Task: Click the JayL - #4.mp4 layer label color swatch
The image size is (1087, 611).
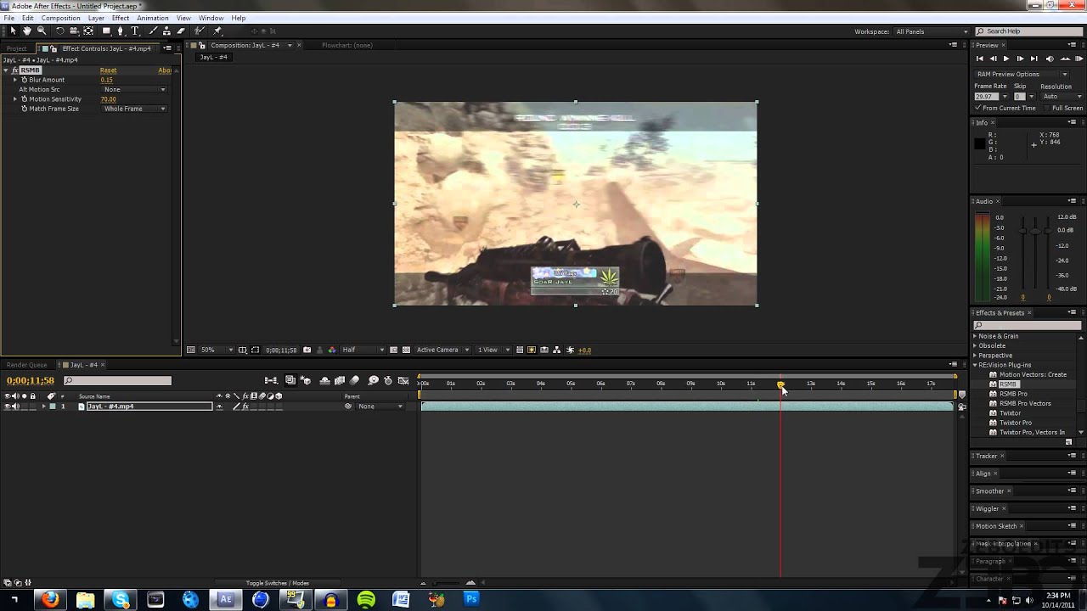Action: click(53, 406)
